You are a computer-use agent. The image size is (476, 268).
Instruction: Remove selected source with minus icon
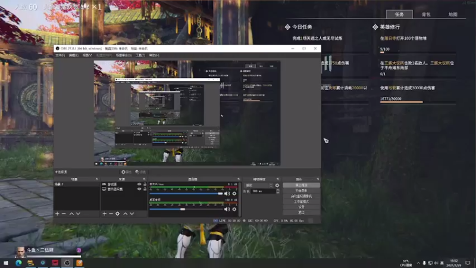tap(111, 214)
